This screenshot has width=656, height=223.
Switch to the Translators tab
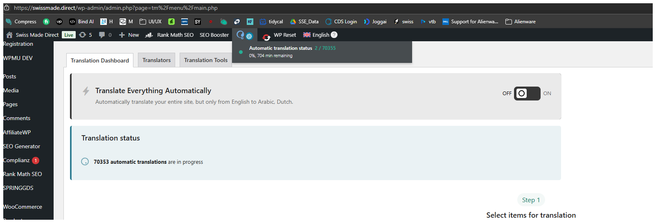[x=156, y=60]
